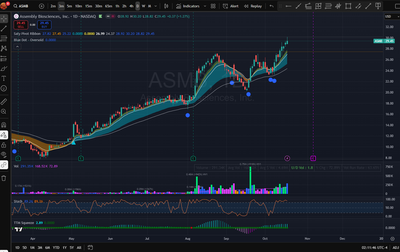This screenshot has height=252, width=400.
Task: Open the indicator templates grid icon
Action: click(x=213, y=6)
